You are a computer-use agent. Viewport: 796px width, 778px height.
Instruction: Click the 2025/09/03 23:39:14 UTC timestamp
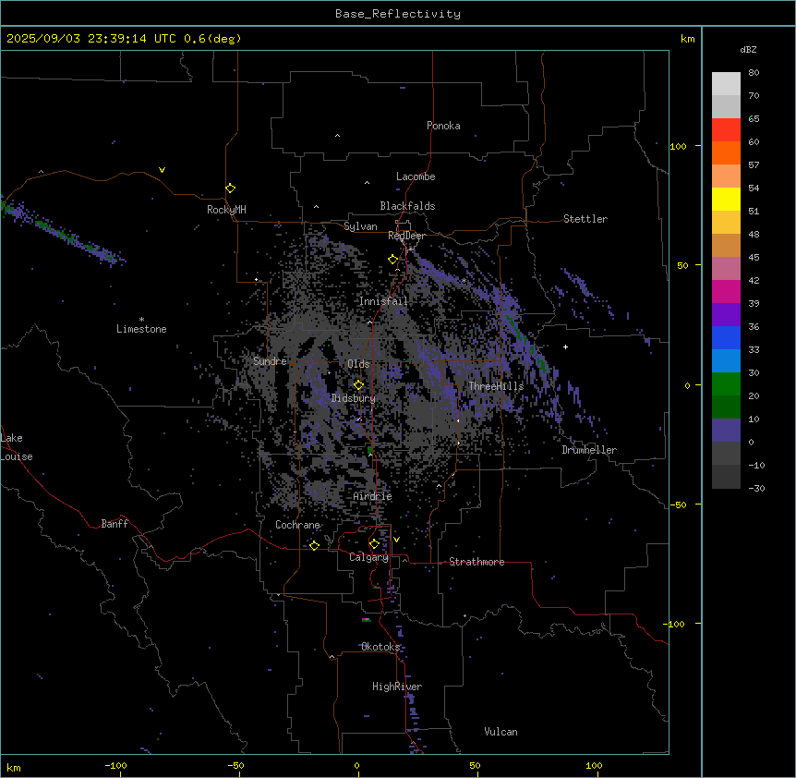click(x=90, y=39)
